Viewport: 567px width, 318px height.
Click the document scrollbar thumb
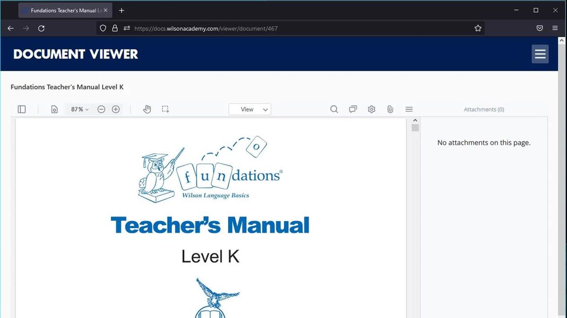415,128
